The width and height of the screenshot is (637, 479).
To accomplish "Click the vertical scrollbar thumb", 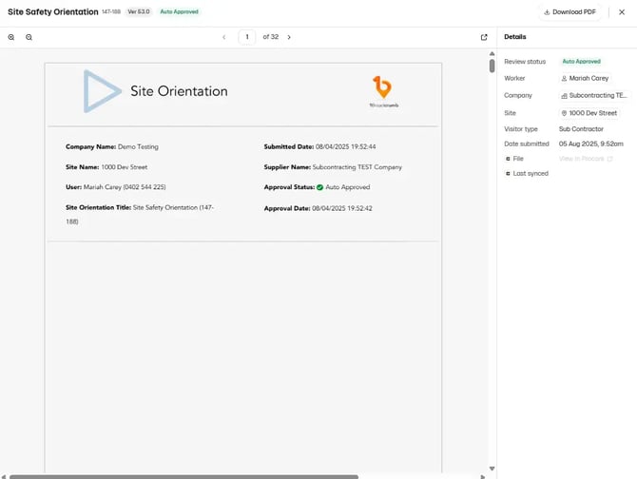I will (492, 66).
